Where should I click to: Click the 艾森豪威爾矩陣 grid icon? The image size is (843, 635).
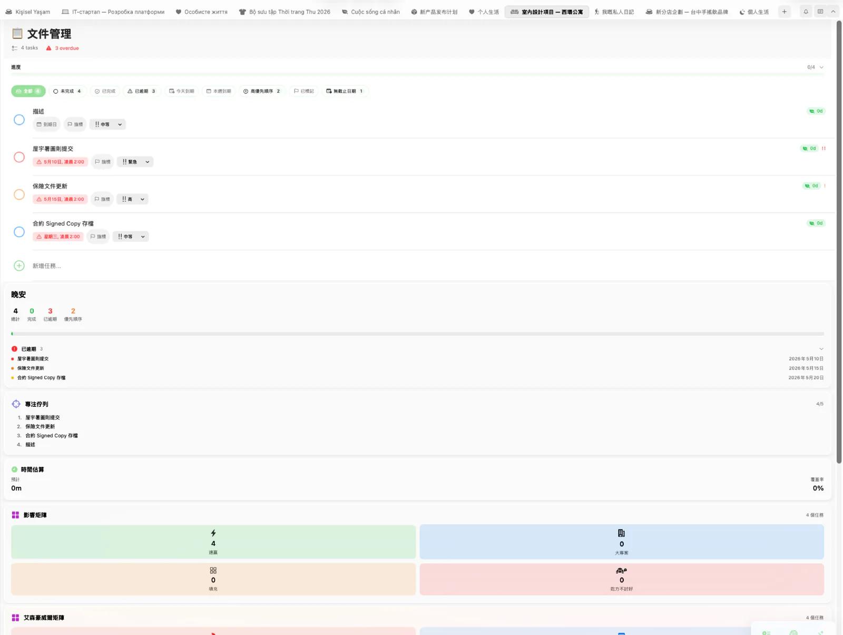(x=15, y=618)
